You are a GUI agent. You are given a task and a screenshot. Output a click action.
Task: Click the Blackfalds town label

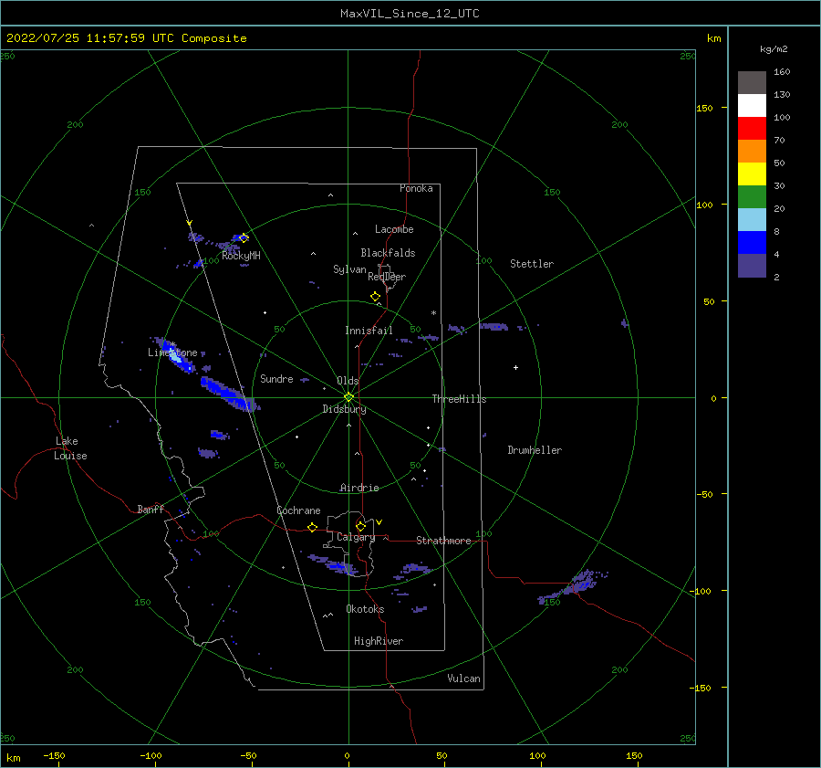click(388, 253)
